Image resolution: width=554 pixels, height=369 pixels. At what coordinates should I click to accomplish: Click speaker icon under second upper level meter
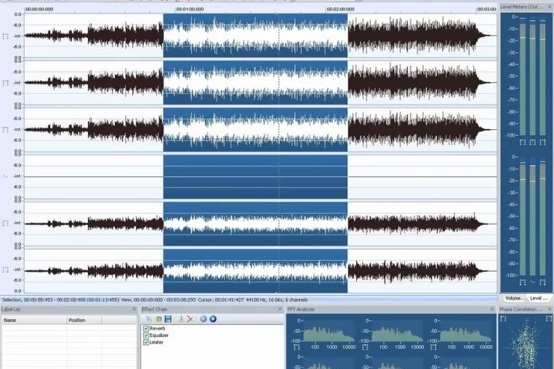pyautogui.click(x=532, y=142)
